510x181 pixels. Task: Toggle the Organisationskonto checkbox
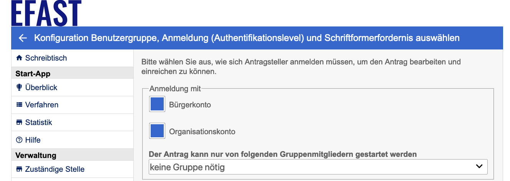pyautogui.click(x=157, y=131)
